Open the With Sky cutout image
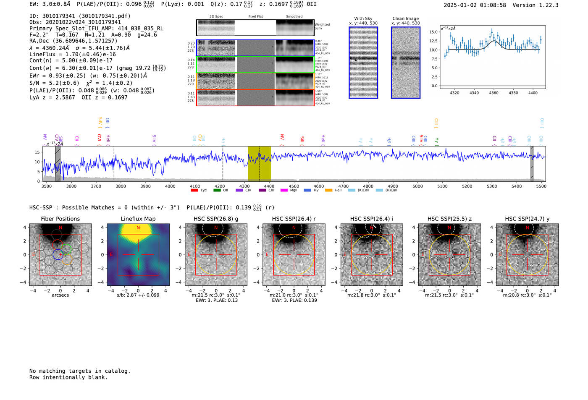588x400 pixels. (363, 63)
